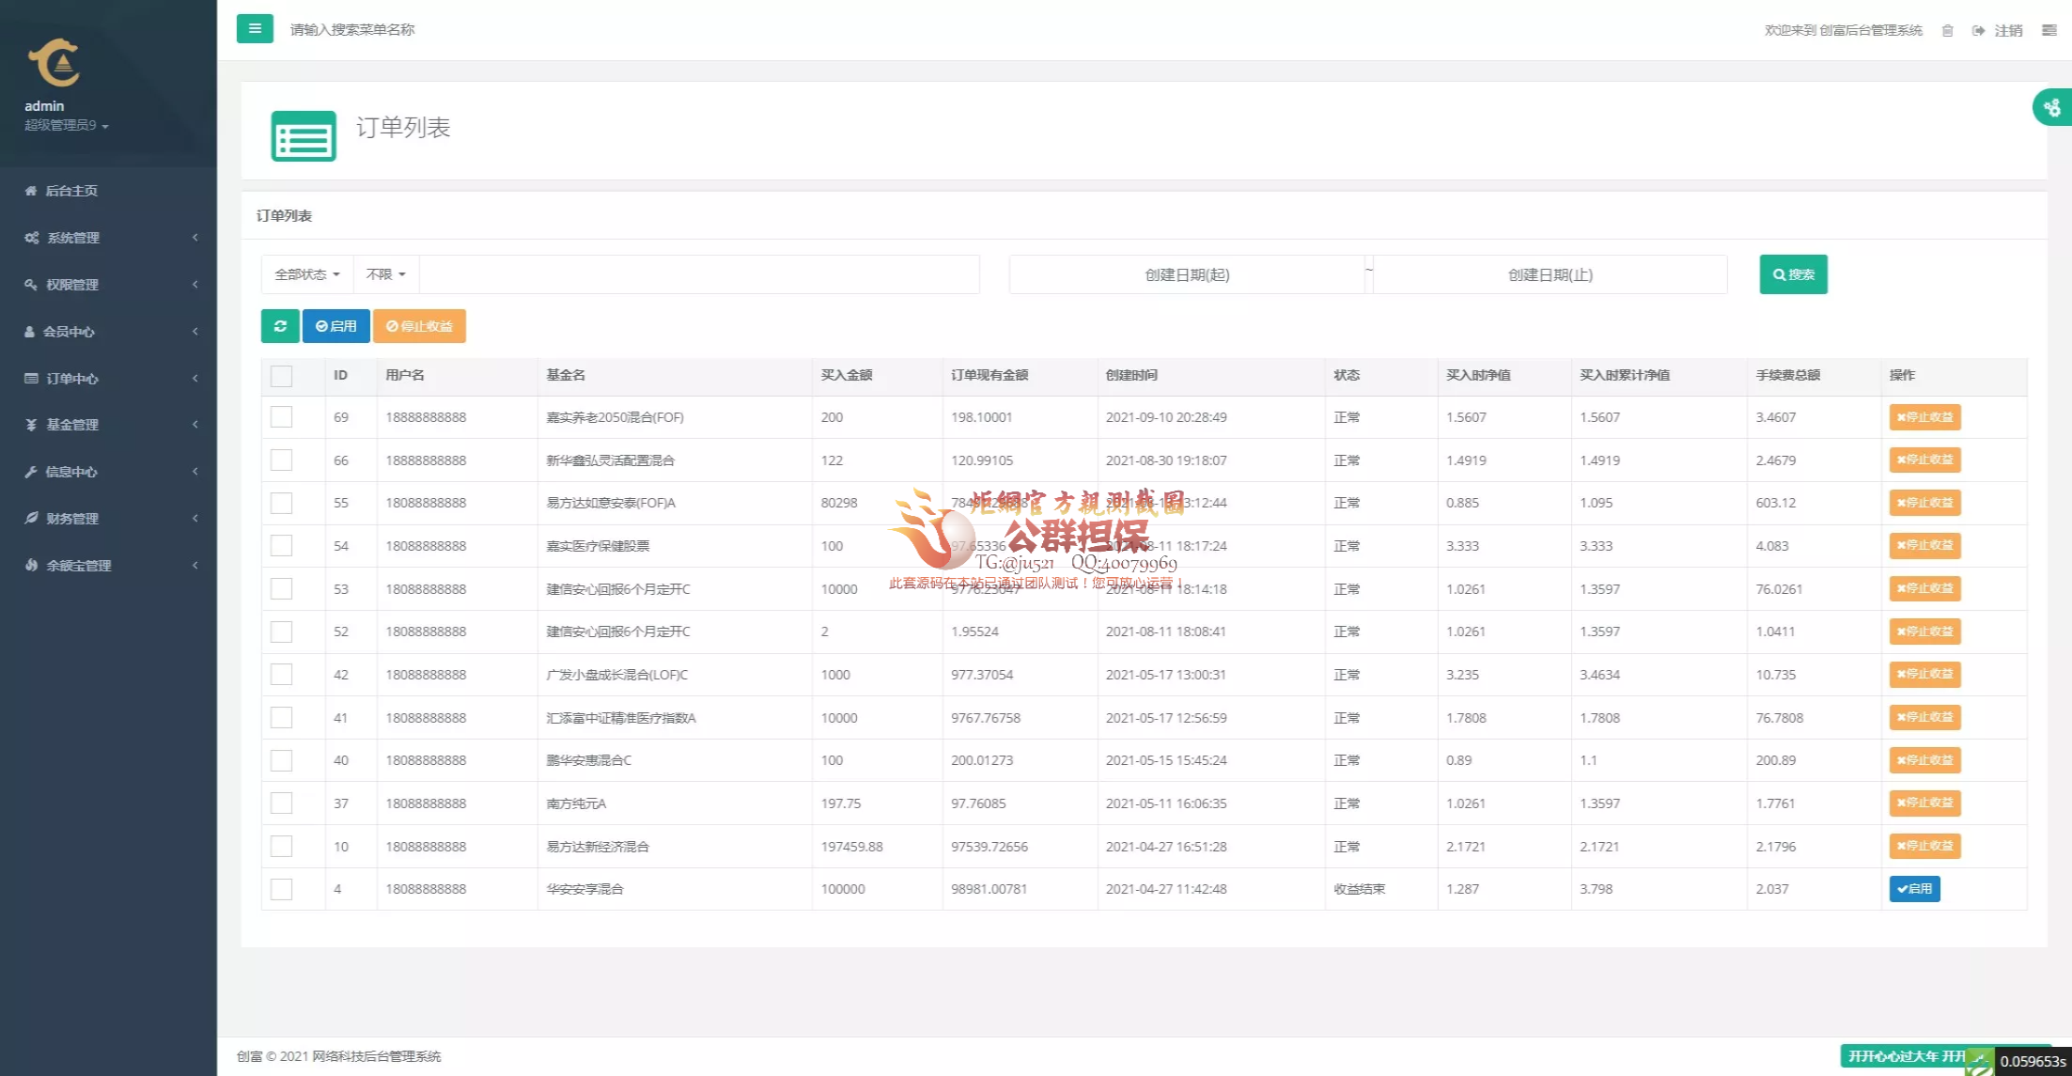Click the right-side list icon in header
Image resolution: width=2072 pixels, height=1076 pixels.
tap(2049, 31)
